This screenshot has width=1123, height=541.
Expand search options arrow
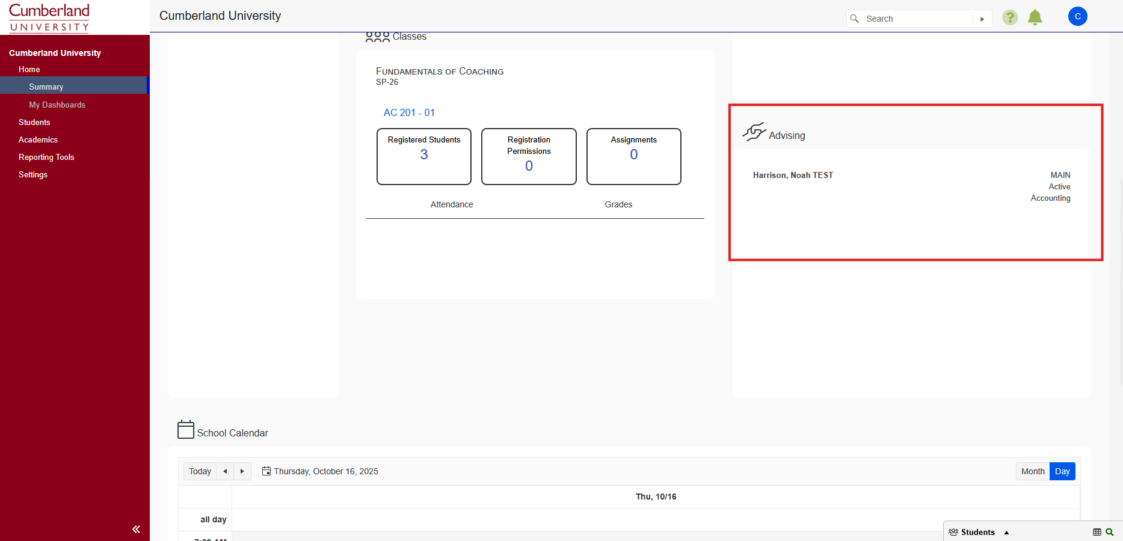tap(982, 19)
